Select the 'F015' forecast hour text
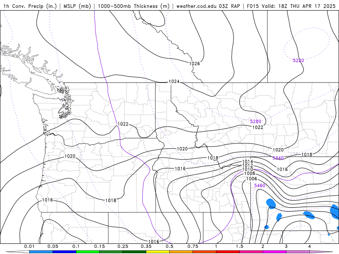This screenshot has height=254, width=339. coord(253,6)
